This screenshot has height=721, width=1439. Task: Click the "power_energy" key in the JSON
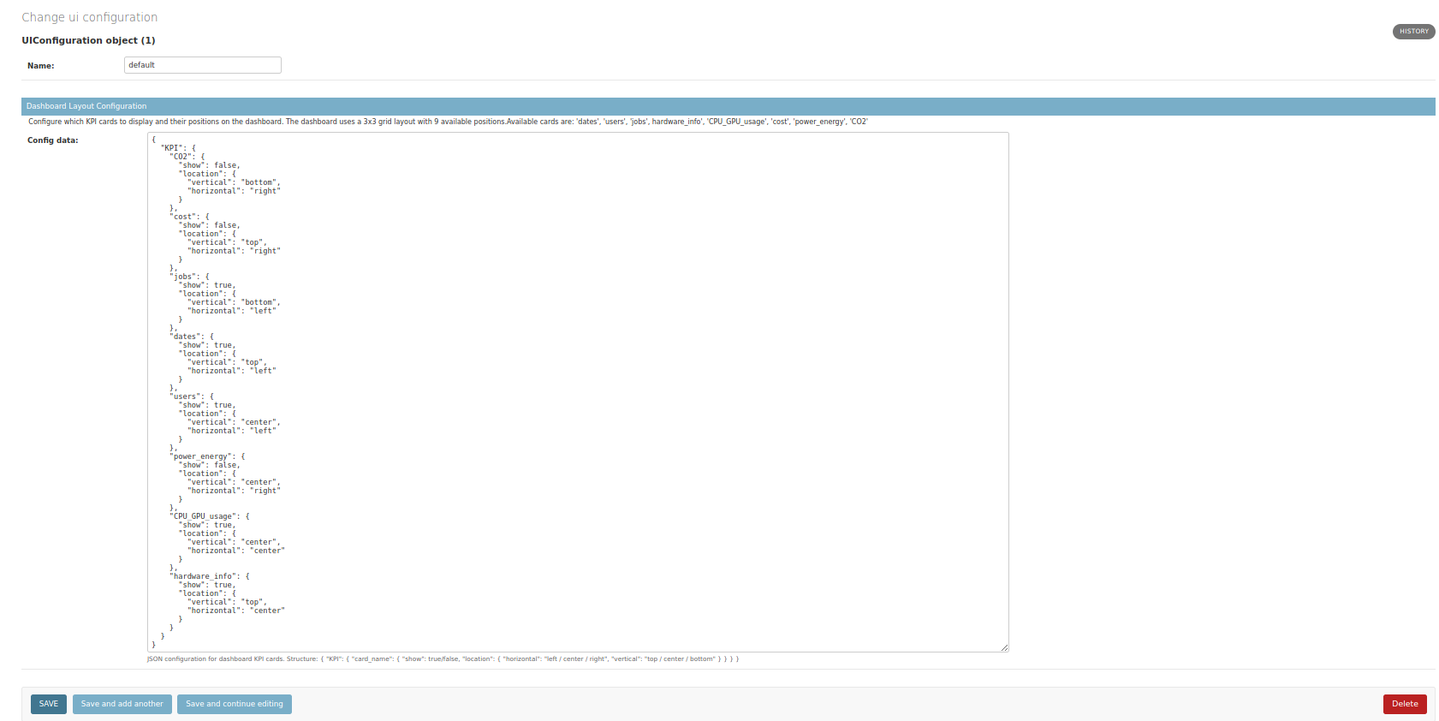pyautogui.click(x=201, y=456)
